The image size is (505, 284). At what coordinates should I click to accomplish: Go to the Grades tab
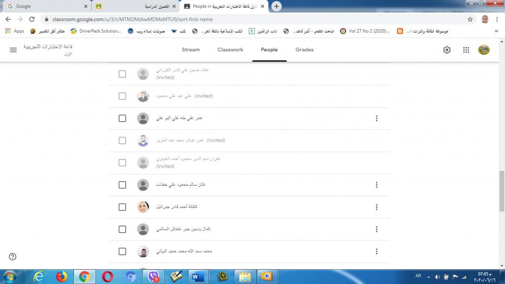pos(304,50)
